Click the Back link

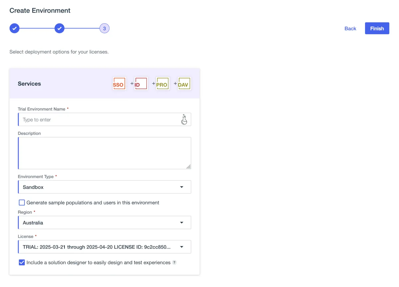tap(350, 29)
